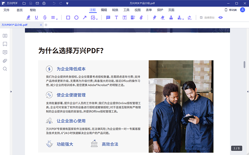Image resolution: width=249 pixels, height=155 pixels.
Task: Open the page thumbnails panel
Action: 5,36
